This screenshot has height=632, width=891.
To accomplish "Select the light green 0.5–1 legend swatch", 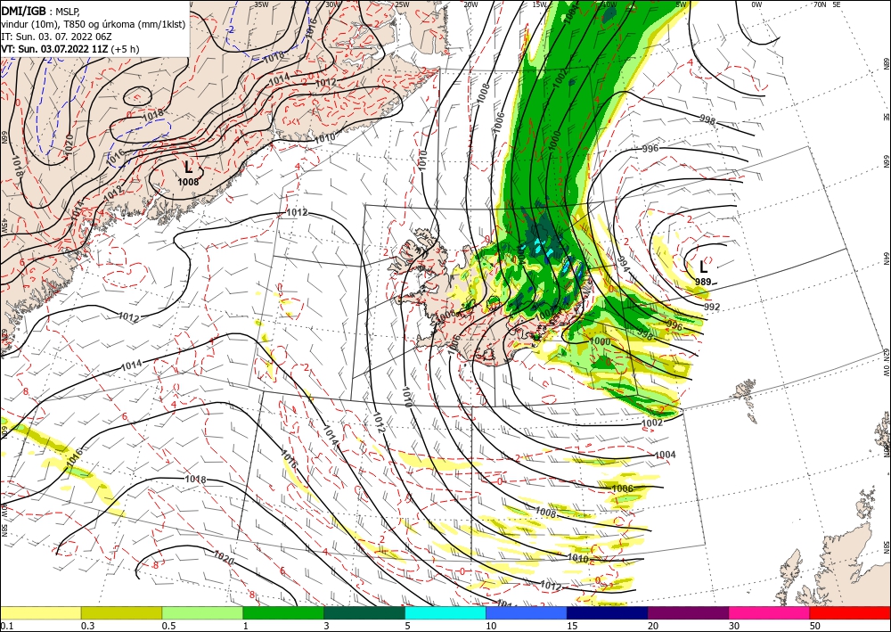I will click(x=202, y=613).
